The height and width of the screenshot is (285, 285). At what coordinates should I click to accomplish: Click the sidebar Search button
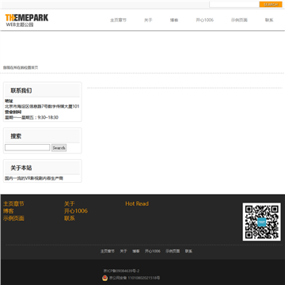(59, 148)
